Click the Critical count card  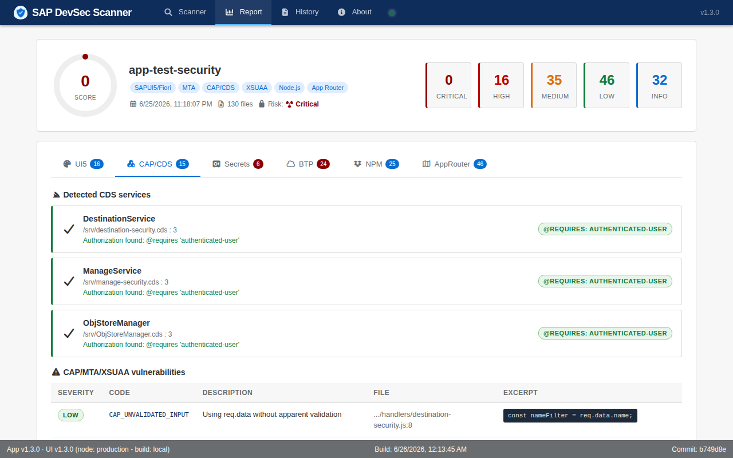(448, 85)
